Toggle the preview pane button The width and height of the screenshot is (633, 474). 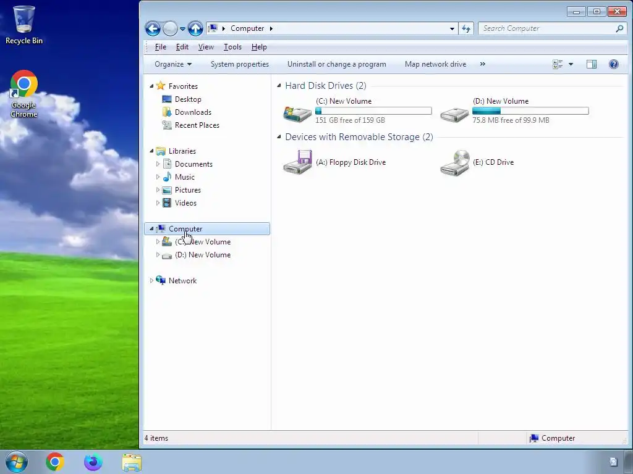(x=592, y=64)
